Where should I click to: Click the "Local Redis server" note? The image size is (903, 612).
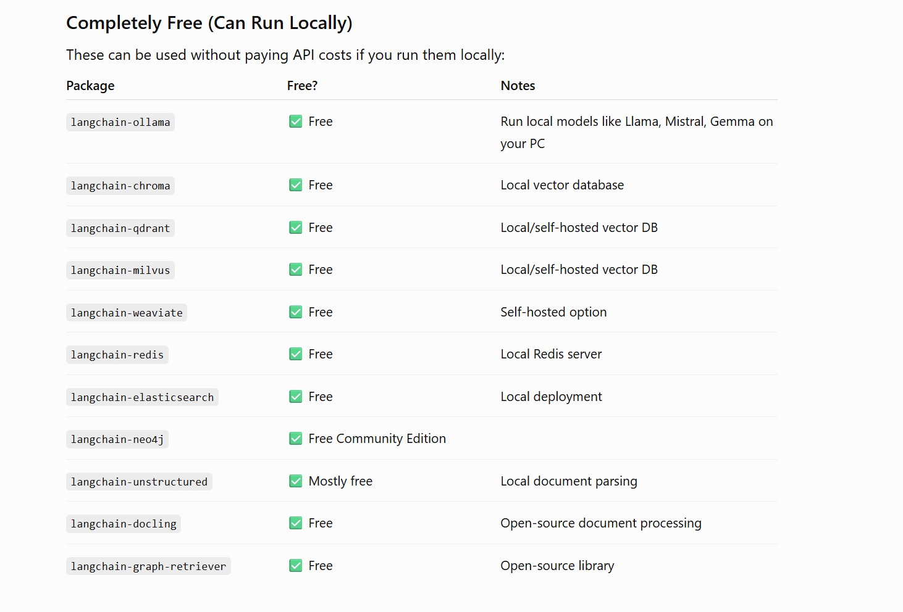551,354
